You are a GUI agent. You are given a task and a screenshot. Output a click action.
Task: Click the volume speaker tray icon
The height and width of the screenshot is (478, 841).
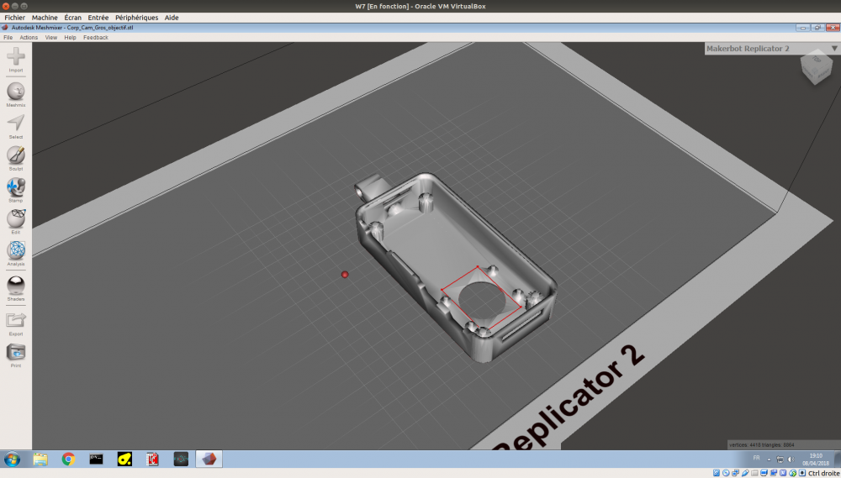(x=791, y=460)
